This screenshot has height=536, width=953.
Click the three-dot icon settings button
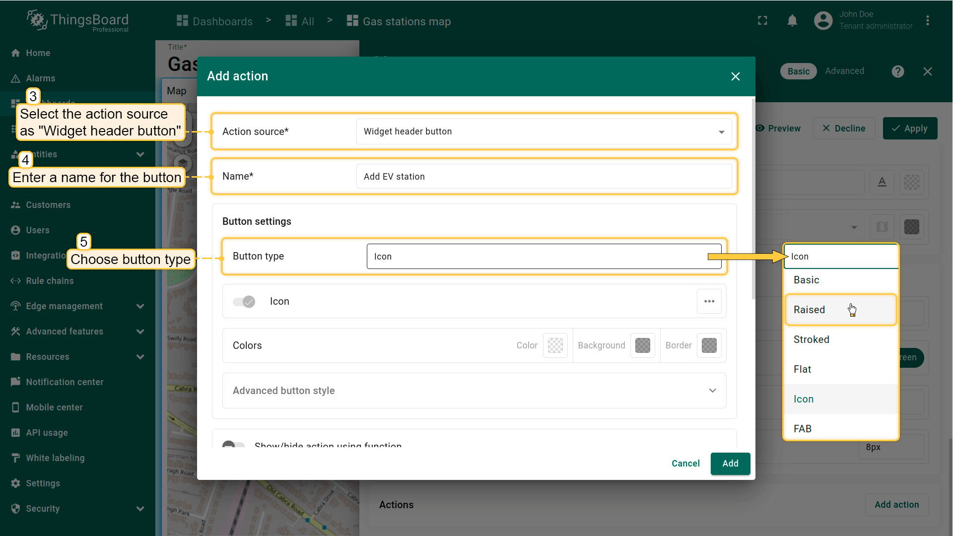(x=709, y=301)
